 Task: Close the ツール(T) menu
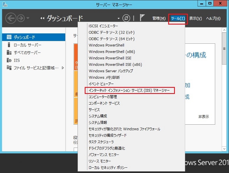[178, 19]
